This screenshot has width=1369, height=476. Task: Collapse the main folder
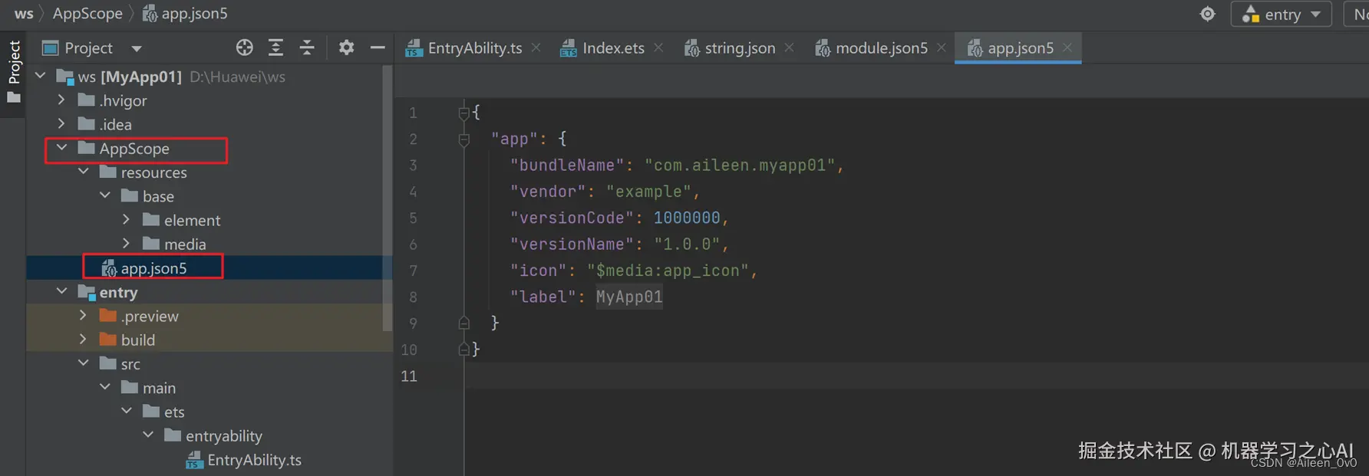(105, 387)
